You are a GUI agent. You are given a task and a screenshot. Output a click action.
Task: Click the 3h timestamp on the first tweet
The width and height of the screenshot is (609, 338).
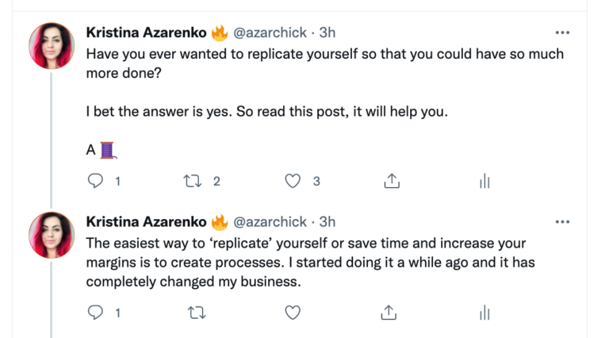click(x=327, y=33)
